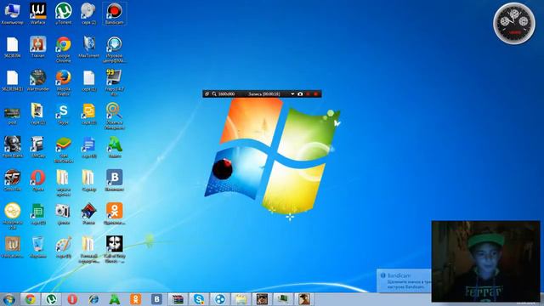Launch Skype from the desktop
Image resolution: width=544 pixels, height=306 pixels.
[x=64, y=114]
